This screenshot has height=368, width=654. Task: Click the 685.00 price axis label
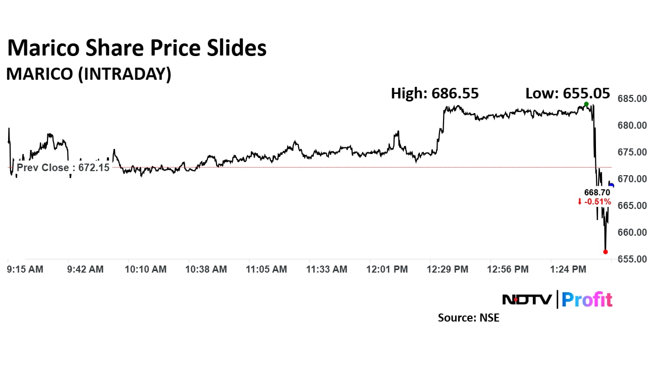pyautogui.click(x=632, y=99)
